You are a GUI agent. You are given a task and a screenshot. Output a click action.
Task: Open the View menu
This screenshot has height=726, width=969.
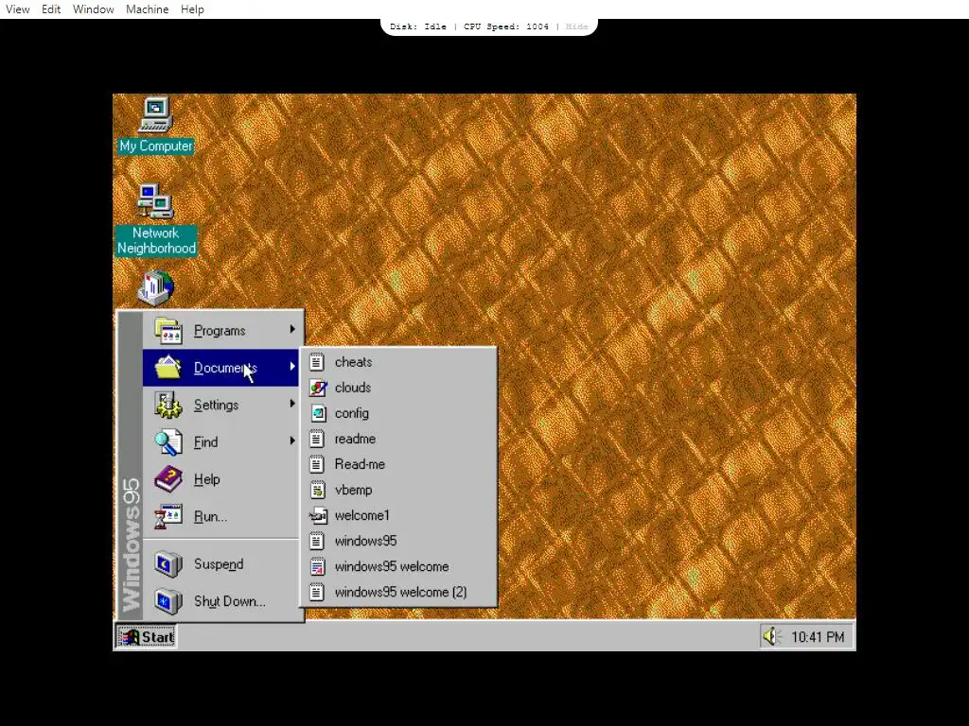click(17, 9)
